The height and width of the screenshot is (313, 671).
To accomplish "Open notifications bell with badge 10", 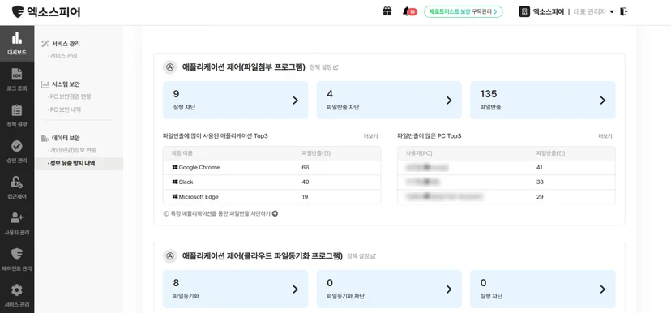I will coord(409,11).
